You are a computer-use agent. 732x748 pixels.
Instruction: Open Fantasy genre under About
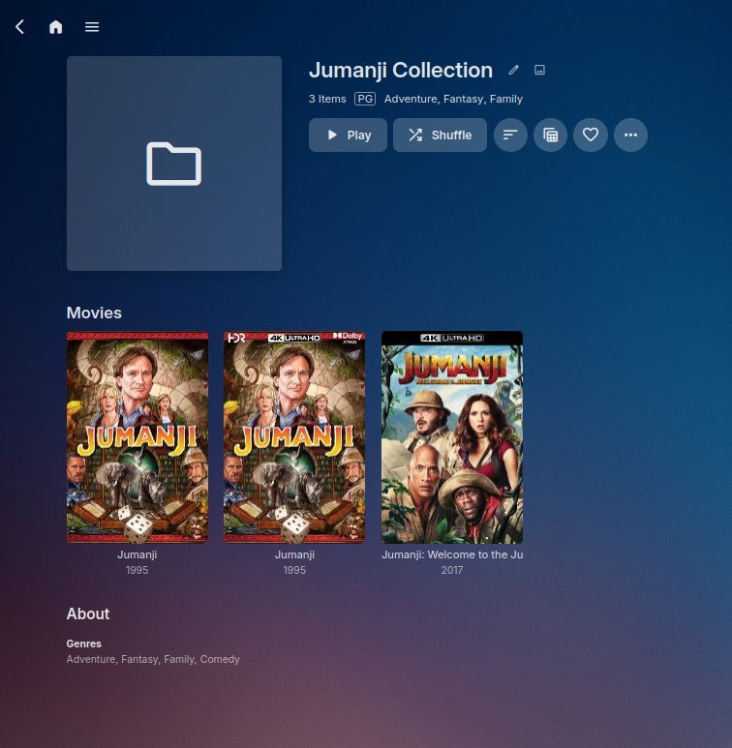[139, 659]
